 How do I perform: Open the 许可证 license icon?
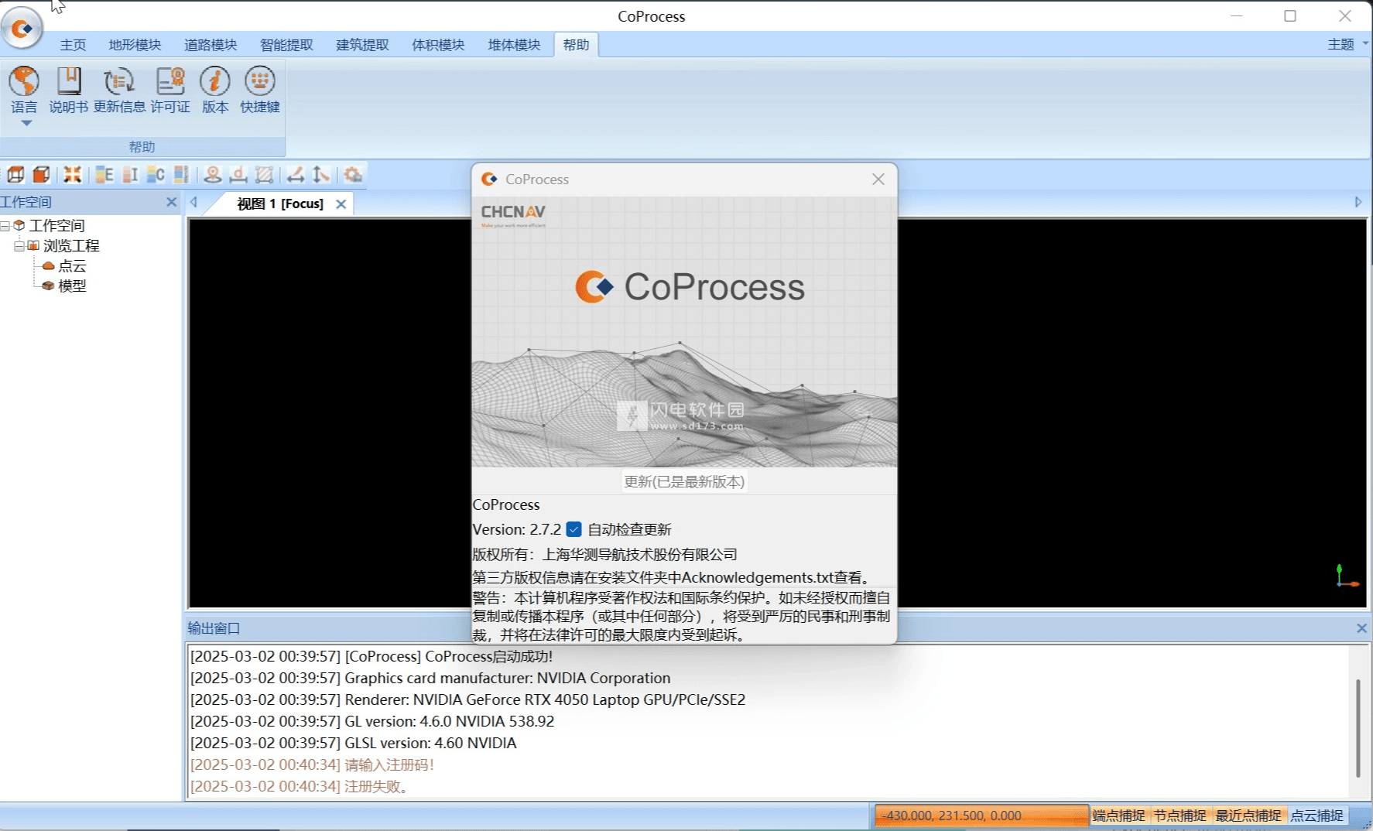click(170, 80)
